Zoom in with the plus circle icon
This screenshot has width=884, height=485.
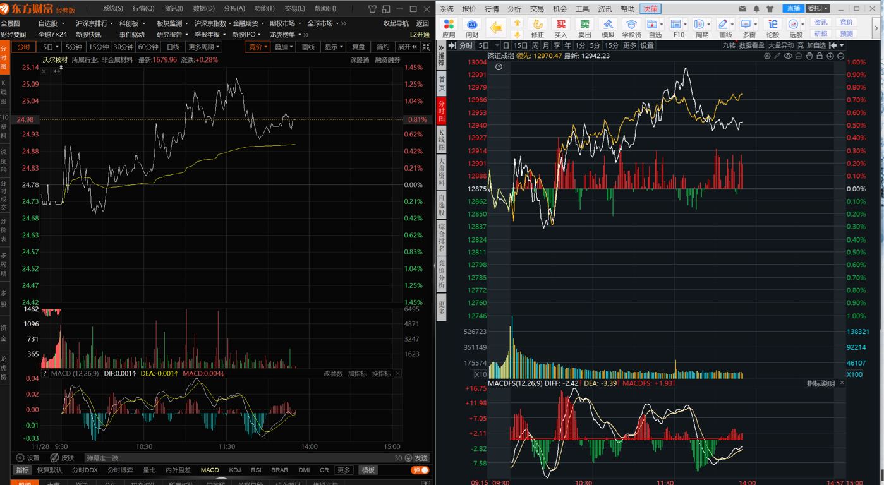click(830, 56)
